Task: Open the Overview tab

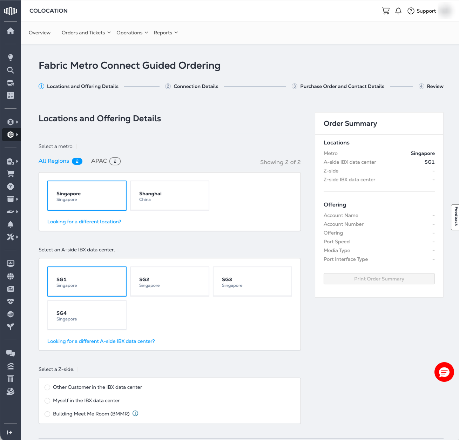Action: click(40, 33)
